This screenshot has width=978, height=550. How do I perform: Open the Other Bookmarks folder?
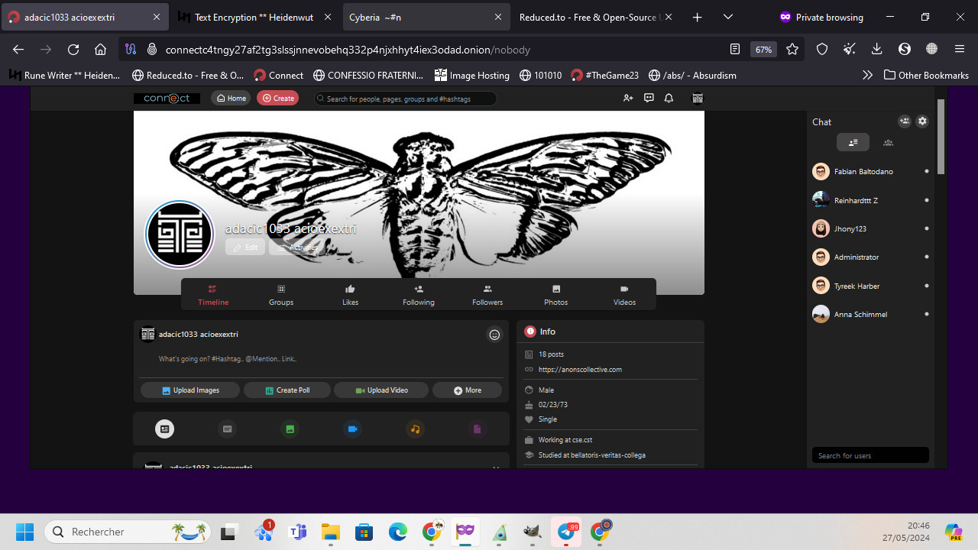[926, 75]
